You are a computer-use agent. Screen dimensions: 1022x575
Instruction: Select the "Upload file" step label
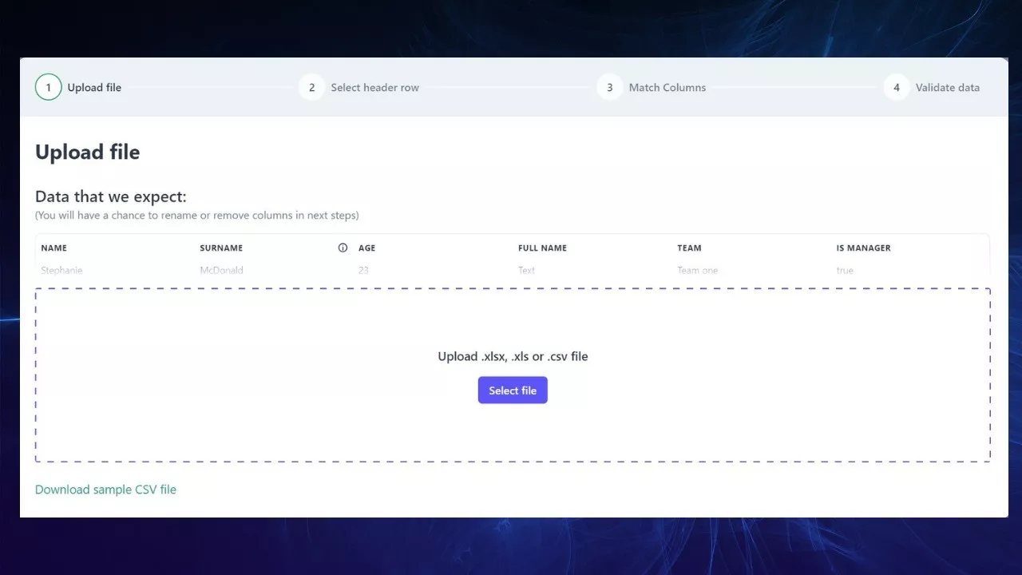(94, 88)
